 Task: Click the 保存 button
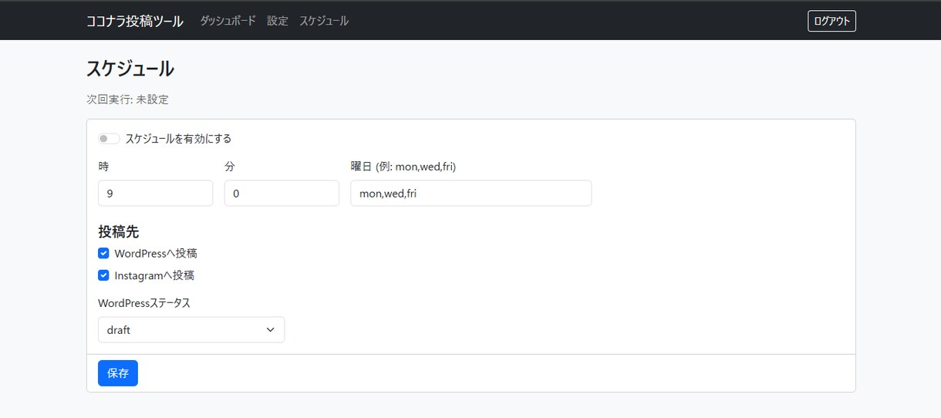point(118,373)
